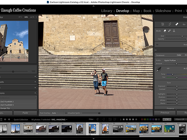The width and height of the screenshot is (187, 140).
Task: Filter by blue color label
Action: pyautogui.click(x=150, y=119)
